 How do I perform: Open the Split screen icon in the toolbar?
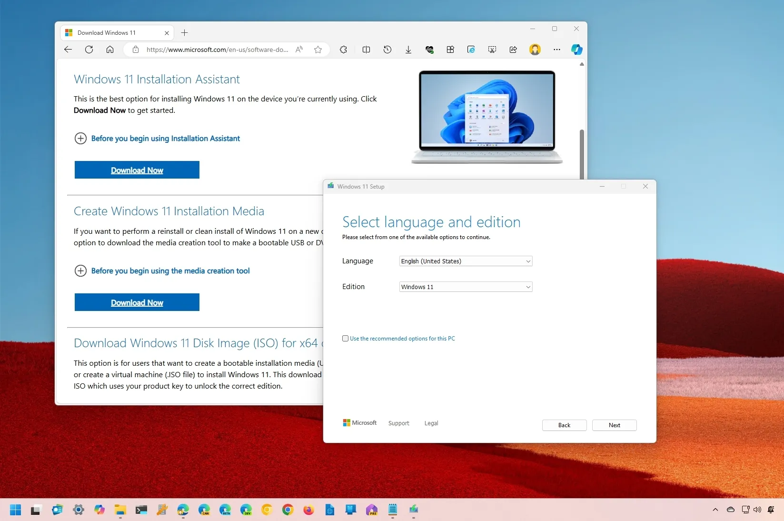click(x=367, y=50)
